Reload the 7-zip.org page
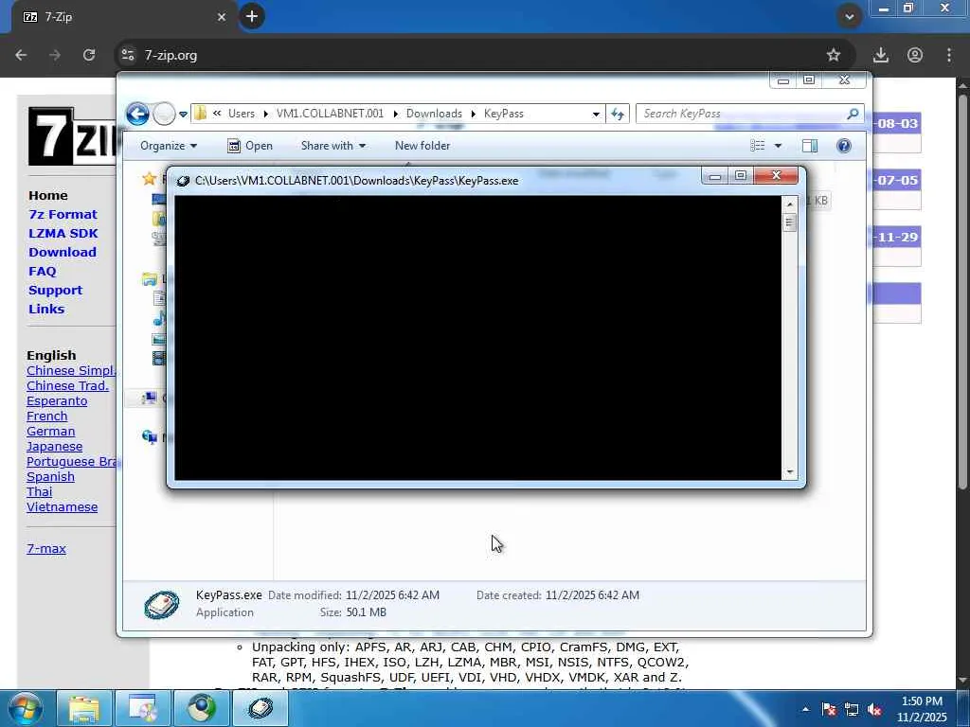970x727 pixels. pyautogui.click(x=89, y=55)
